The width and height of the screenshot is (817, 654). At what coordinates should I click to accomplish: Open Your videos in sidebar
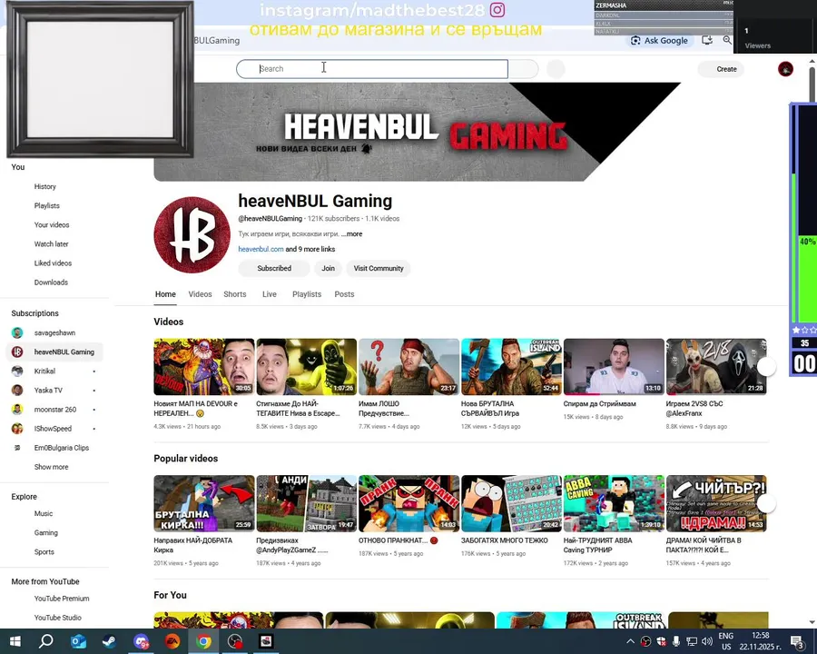coord(52,224)
